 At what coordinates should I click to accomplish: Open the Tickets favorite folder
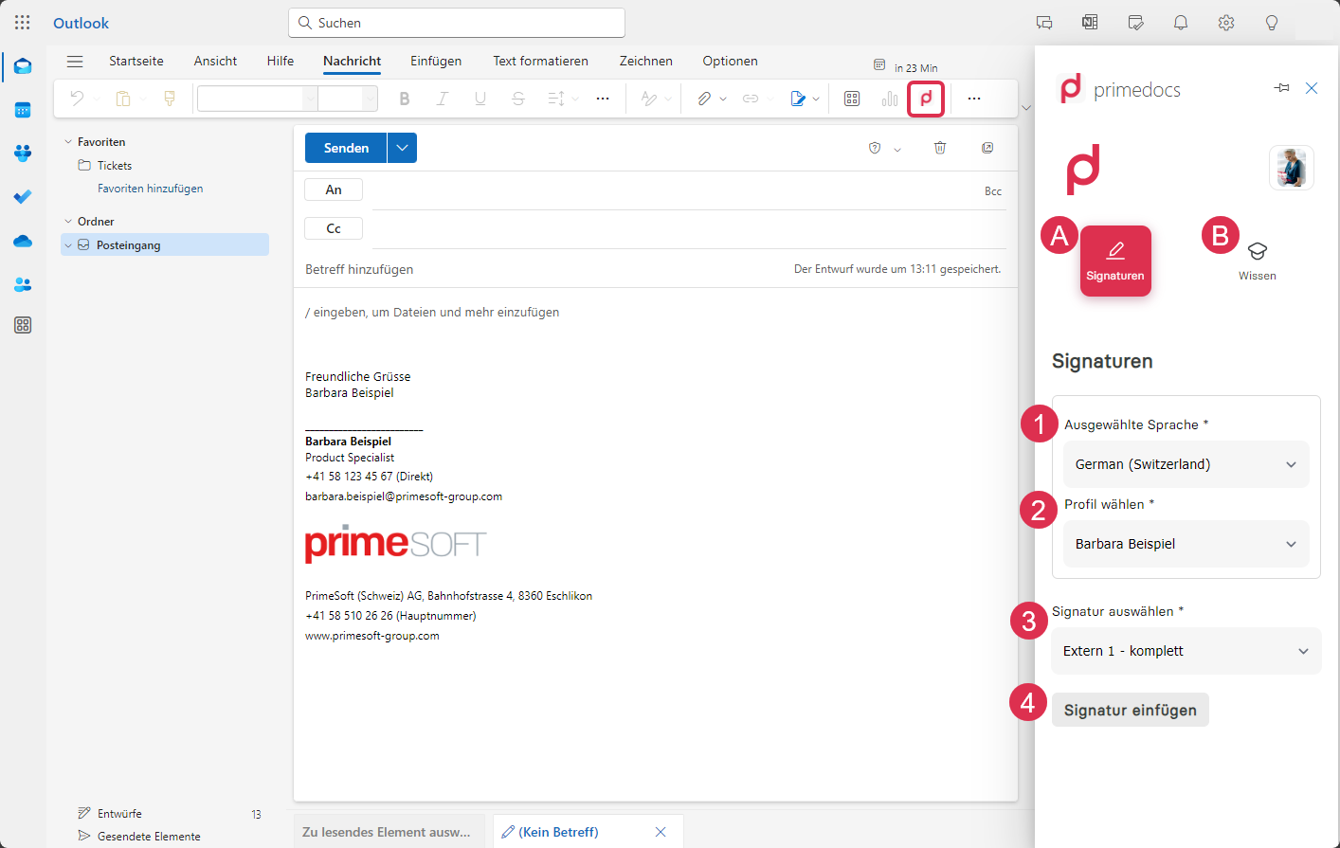(x=114, y=166)
